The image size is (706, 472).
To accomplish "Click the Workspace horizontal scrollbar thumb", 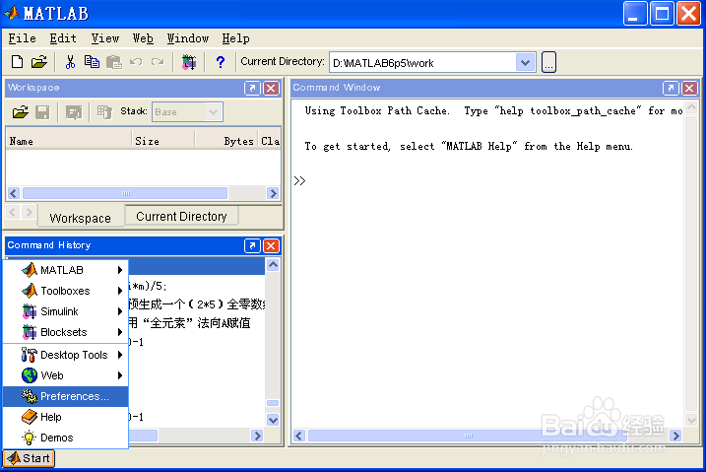I will point(125,193).
